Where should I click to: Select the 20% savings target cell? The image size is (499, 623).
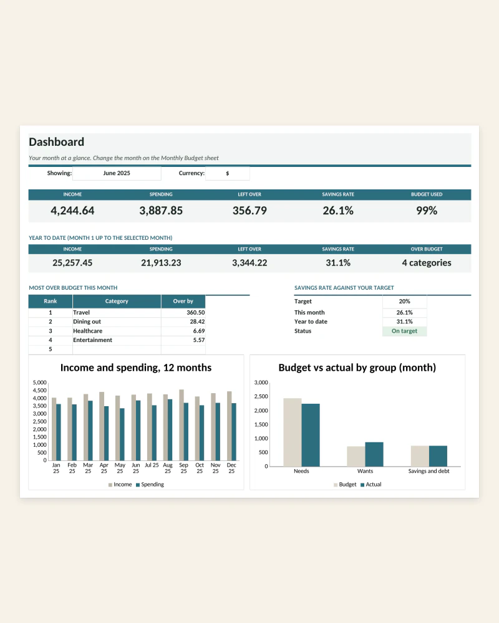tap(404, 302)
